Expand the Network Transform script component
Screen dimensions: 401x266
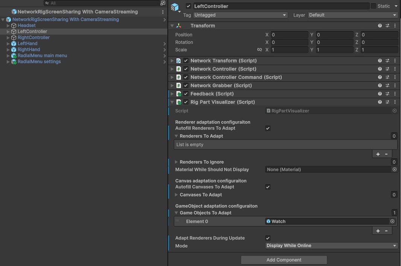(172, 61)
